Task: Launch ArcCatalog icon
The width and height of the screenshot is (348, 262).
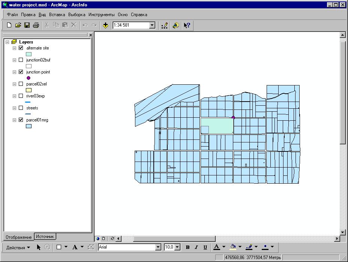Action: [x=176, y=25]
